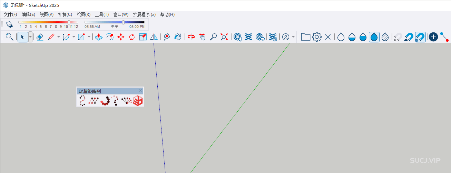Viewport: 451px width, 173px height.
Task: Select the Move tool
Action: 121,37
